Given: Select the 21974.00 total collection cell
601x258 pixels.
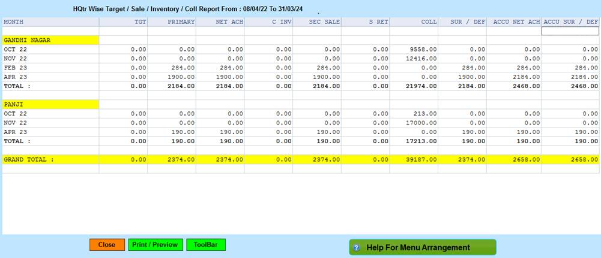Looking at the screenshot, I should point(421,86).
